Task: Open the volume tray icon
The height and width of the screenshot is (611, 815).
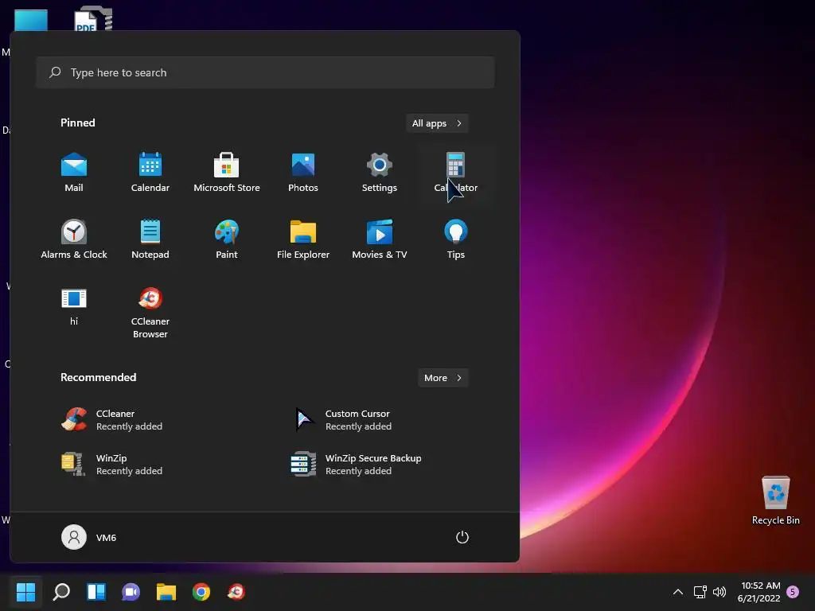Action: (719, 592)
